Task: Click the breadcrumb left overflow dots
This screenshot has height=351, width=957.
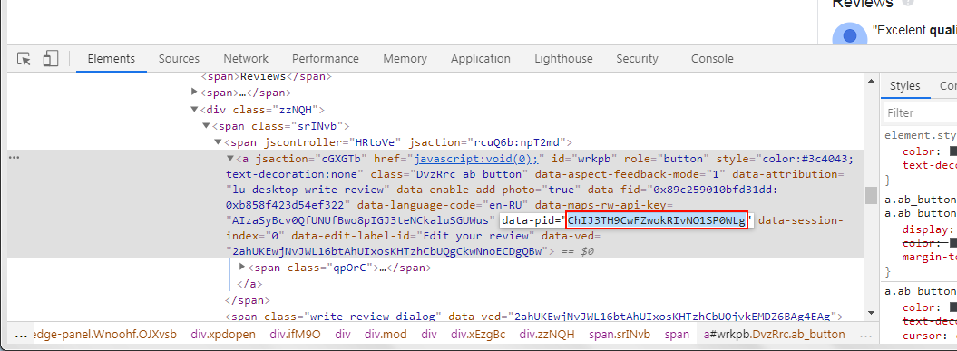Action: 21,335
